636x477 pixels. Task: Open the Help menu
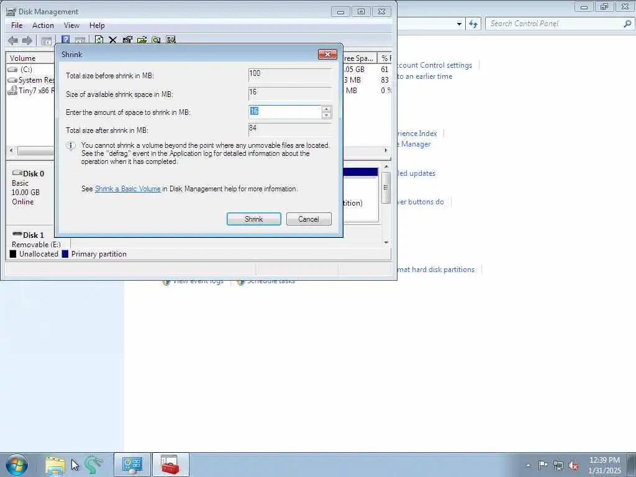[97, 25]
